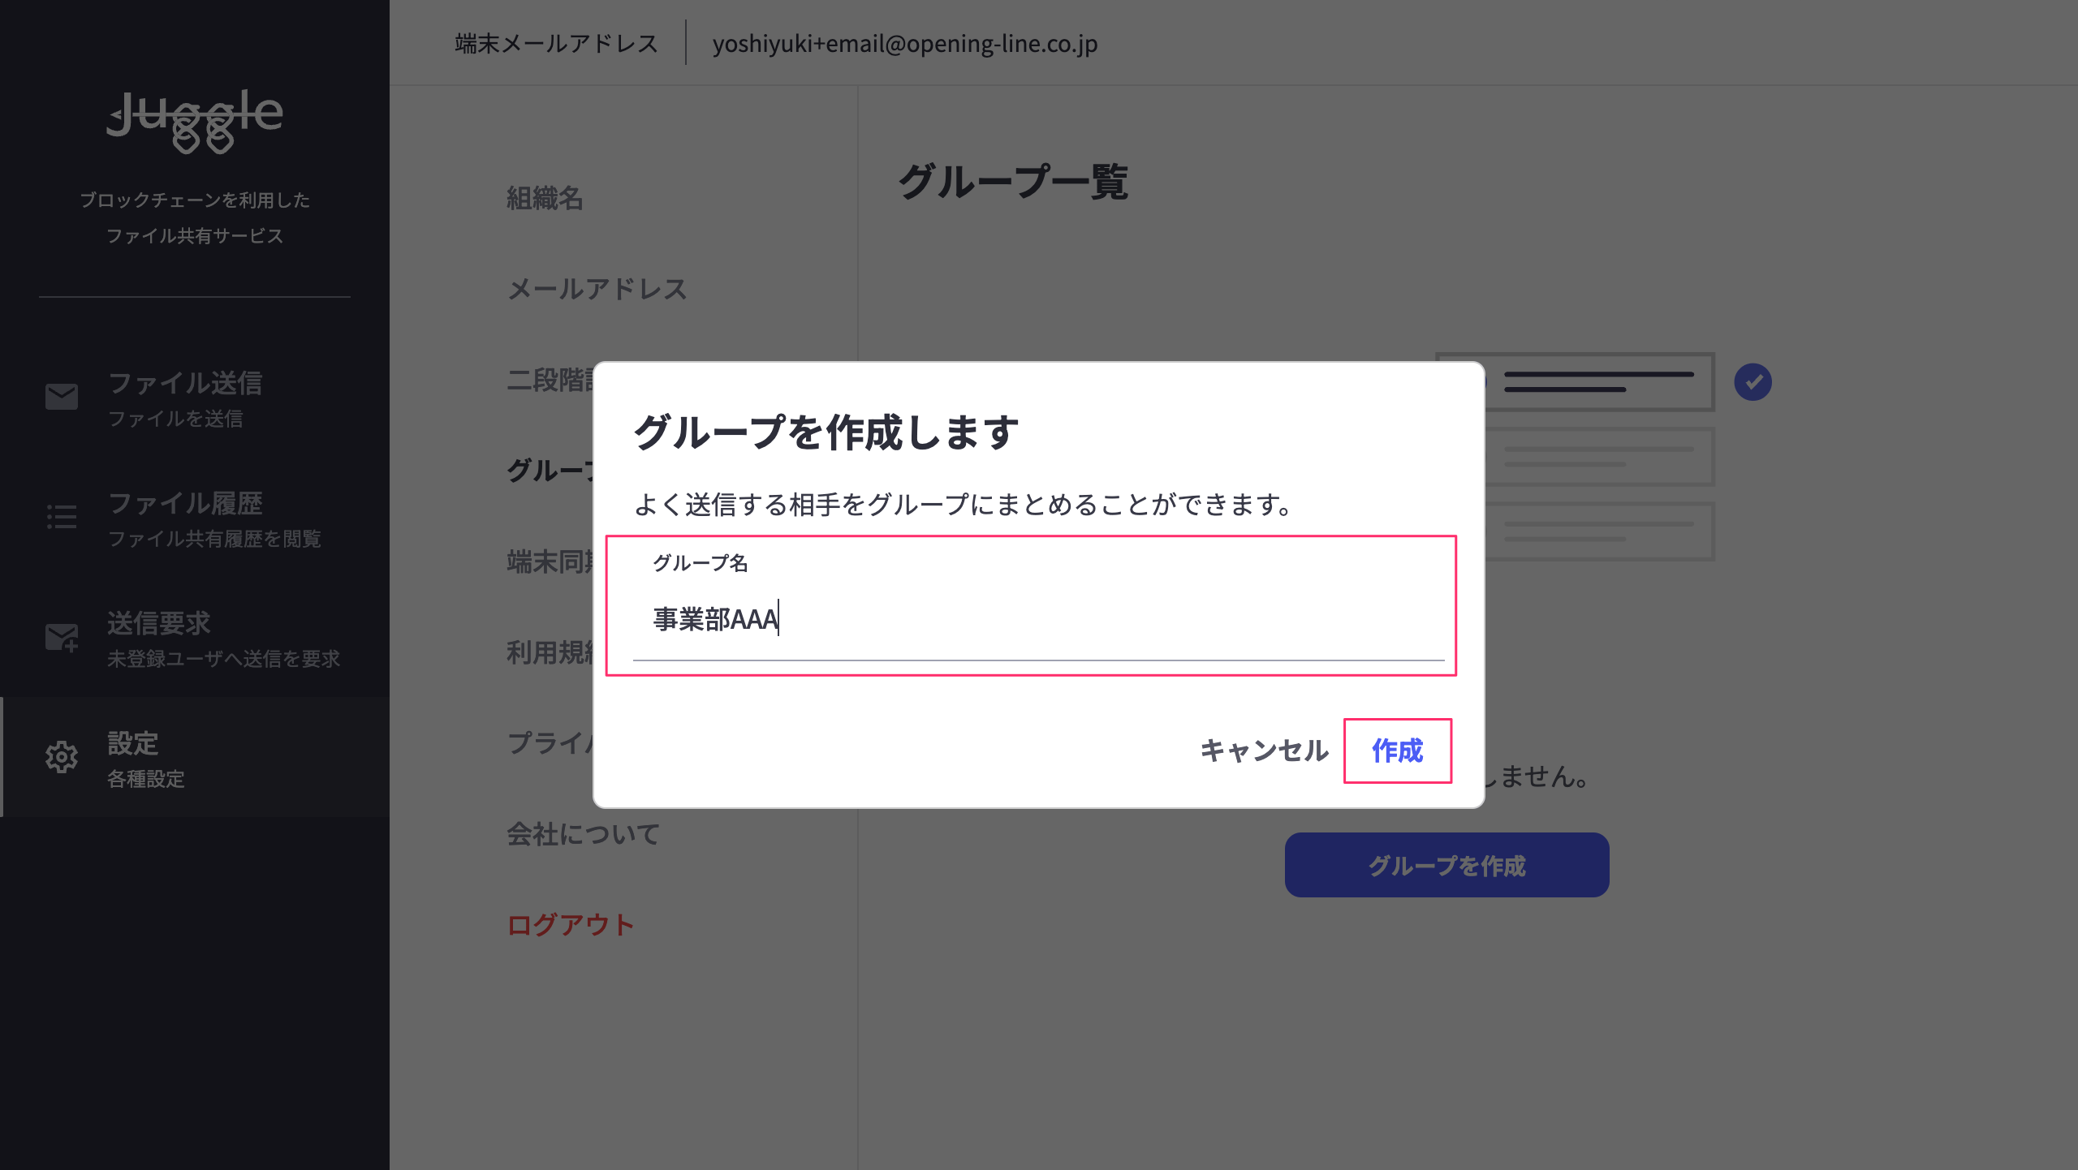Image resolution: width=2078 pixels, height=1170 pixels.
Task: Open the ファイル送信 sidebar menu
Action: point(185,398)
